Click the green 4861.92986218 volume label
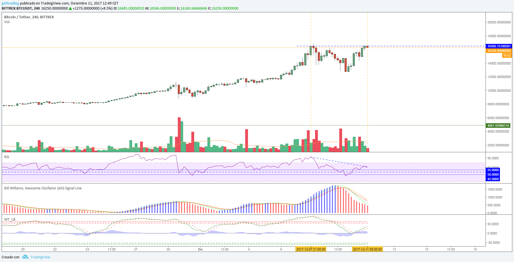 click(x=498, y=126)
